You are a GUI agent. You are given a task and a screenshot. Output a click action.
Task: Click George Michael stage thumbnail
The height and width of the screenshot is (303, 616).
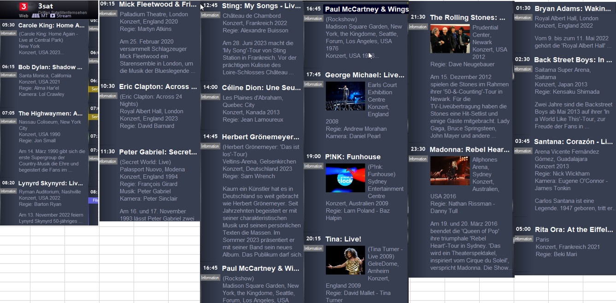[x=345, y=96]
